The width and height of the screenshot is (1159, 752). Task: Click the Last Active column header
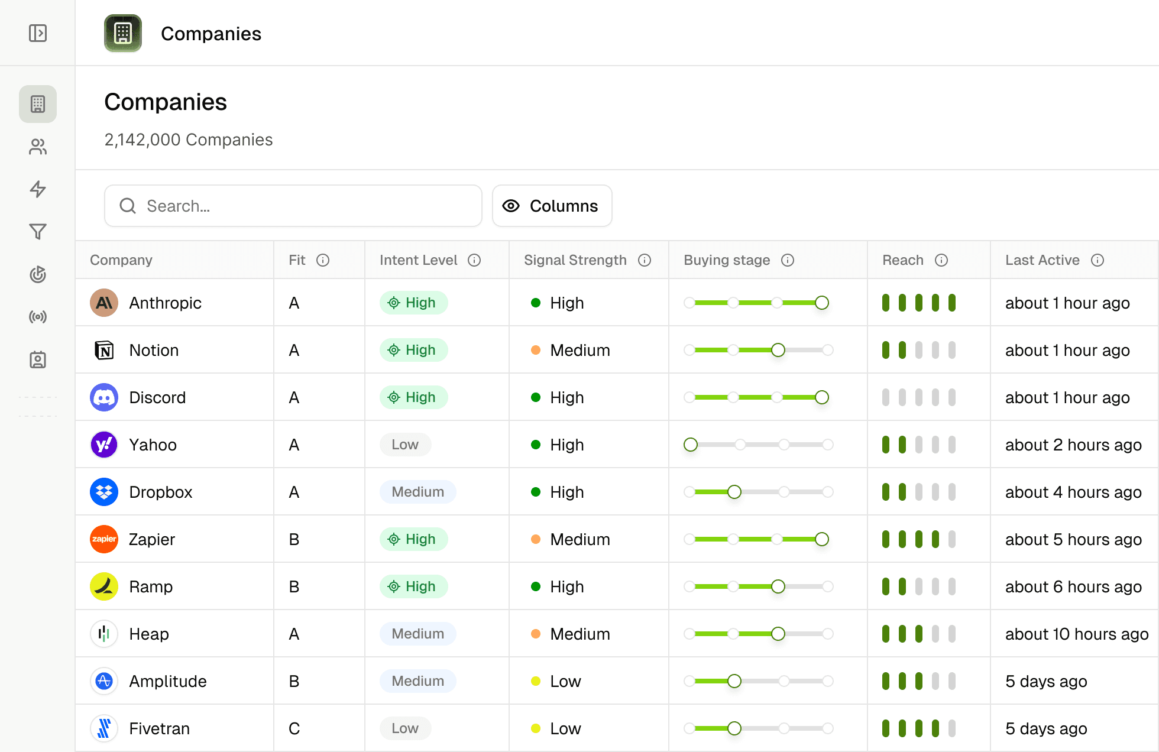point(1042,260)
